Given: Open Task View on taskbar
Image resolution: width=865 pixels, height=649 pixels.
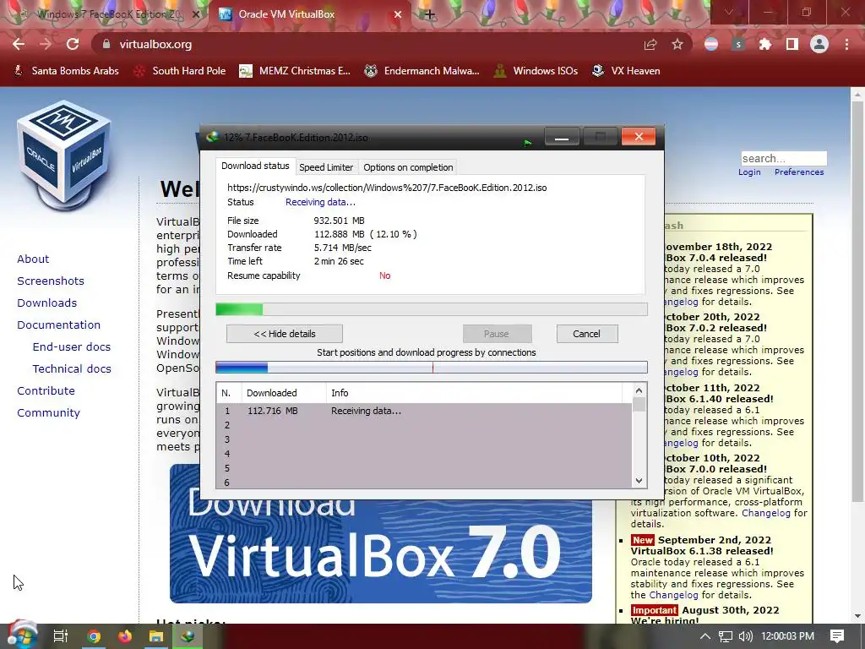Looking at the screenshot, I should (60, 636).
